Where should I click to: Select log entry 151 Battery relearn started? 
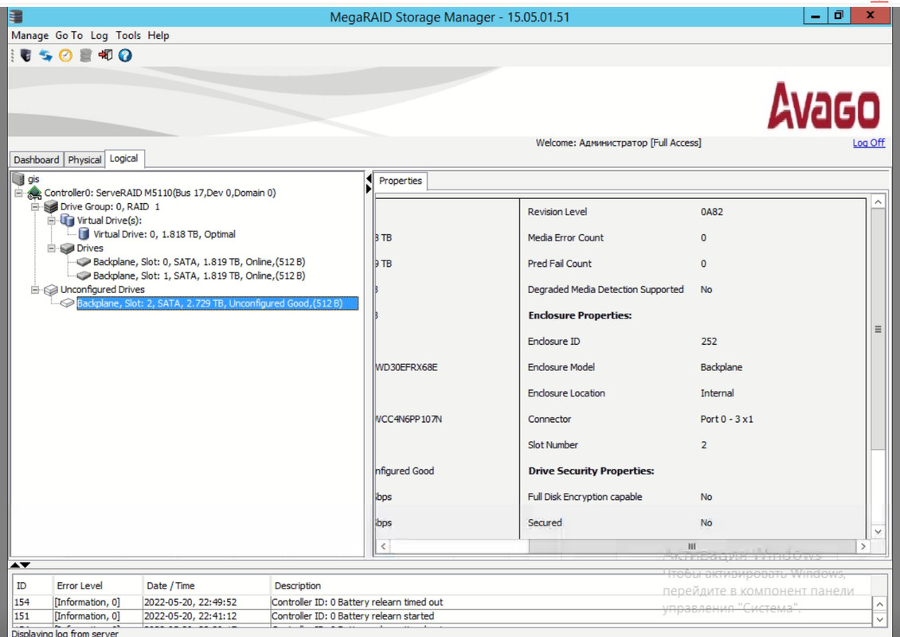click(442, 616)
